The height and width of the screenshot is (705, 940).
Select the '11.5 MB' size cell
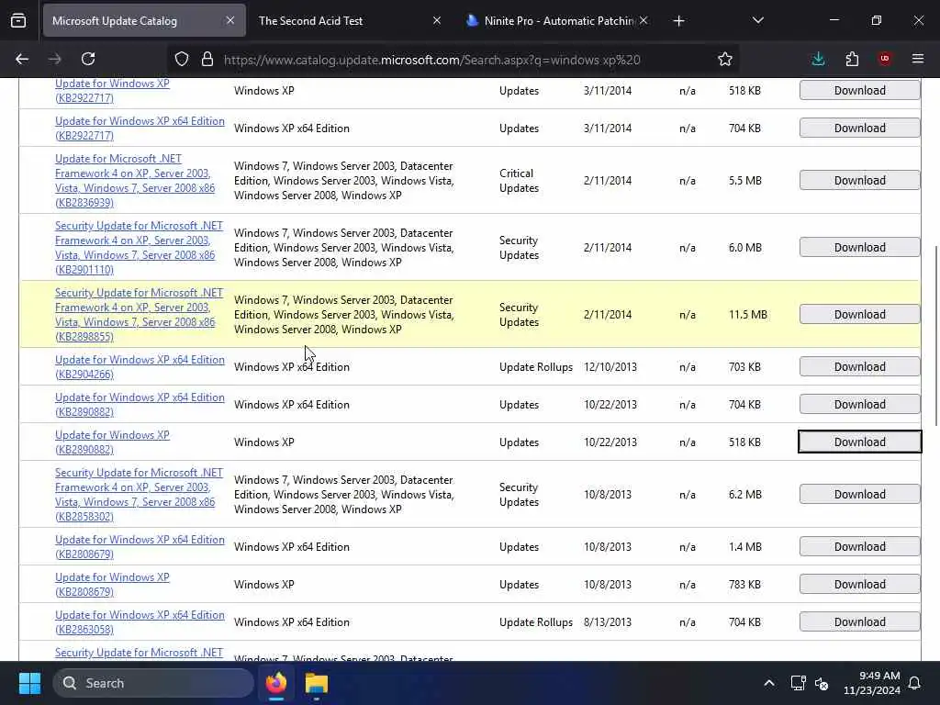tap(747, 315)
